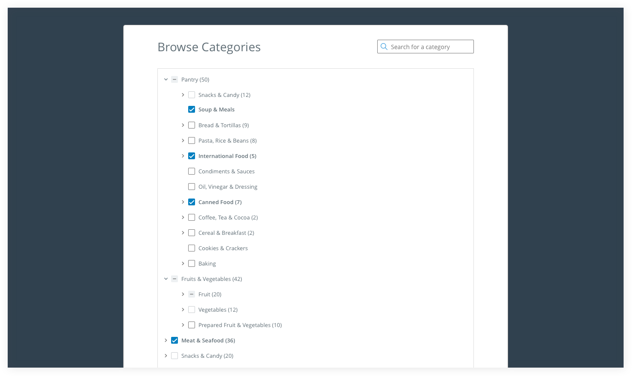Expand Bread & Tortillas category
Image resolution: width=633 pixels, height=377 pixels.
[183, 125]
